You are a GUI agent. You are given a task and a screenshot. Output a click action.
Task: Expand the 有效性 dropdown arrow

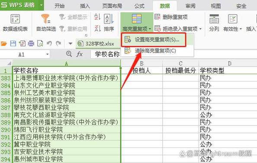coord(241,29)
